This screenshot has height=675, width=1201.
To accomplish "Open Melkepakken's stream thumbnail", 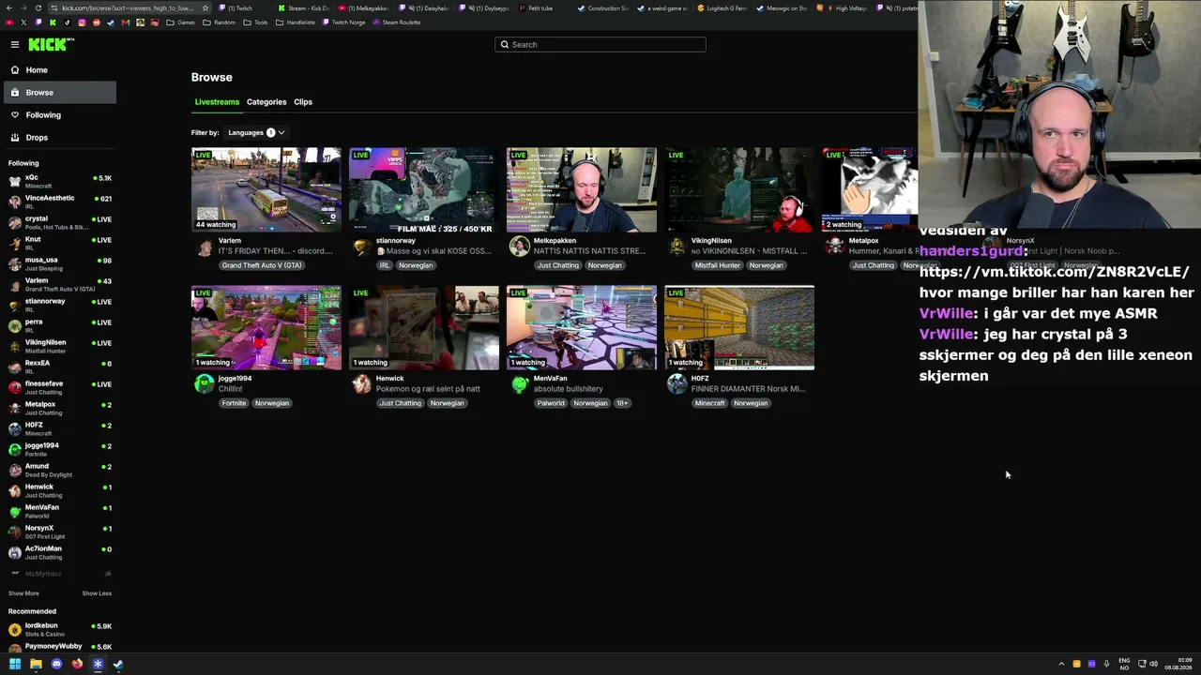I will point(582,189).
